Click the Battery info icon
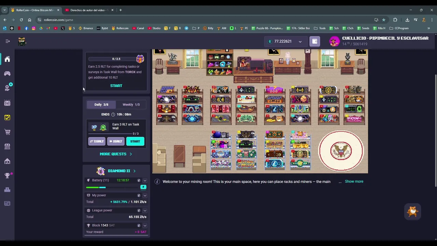437x246 pixels. pos(139,180)
